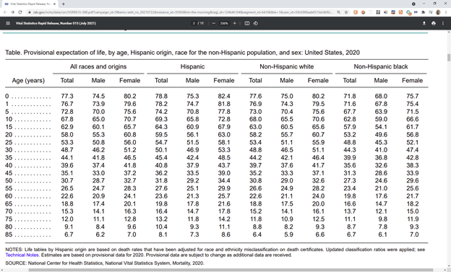Viewport: 451px width, 272px height.
Task: Select the Vital Statistics Rapid Release tab
Action: 29,4
